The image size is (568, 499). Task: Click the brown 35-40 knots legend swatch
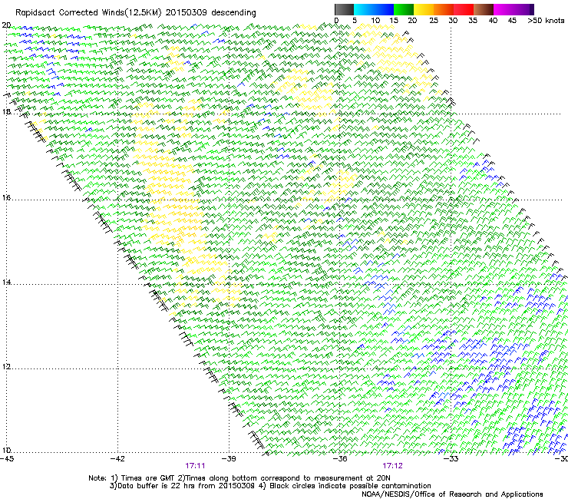click(484, 9)
